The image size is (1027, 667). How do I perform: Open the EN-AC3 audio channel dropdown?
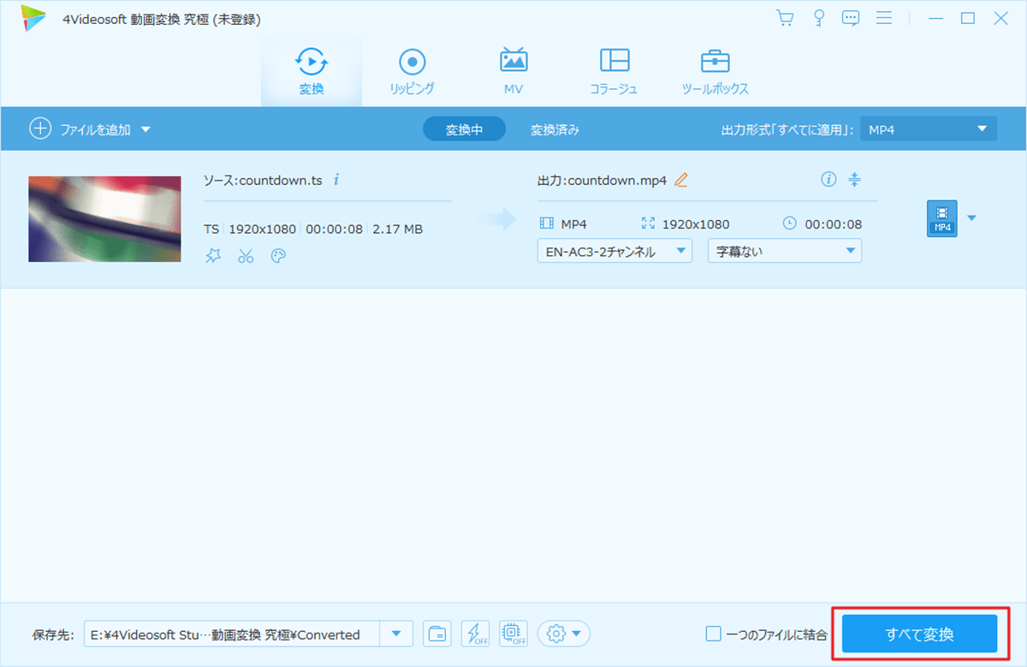(614, 250)
